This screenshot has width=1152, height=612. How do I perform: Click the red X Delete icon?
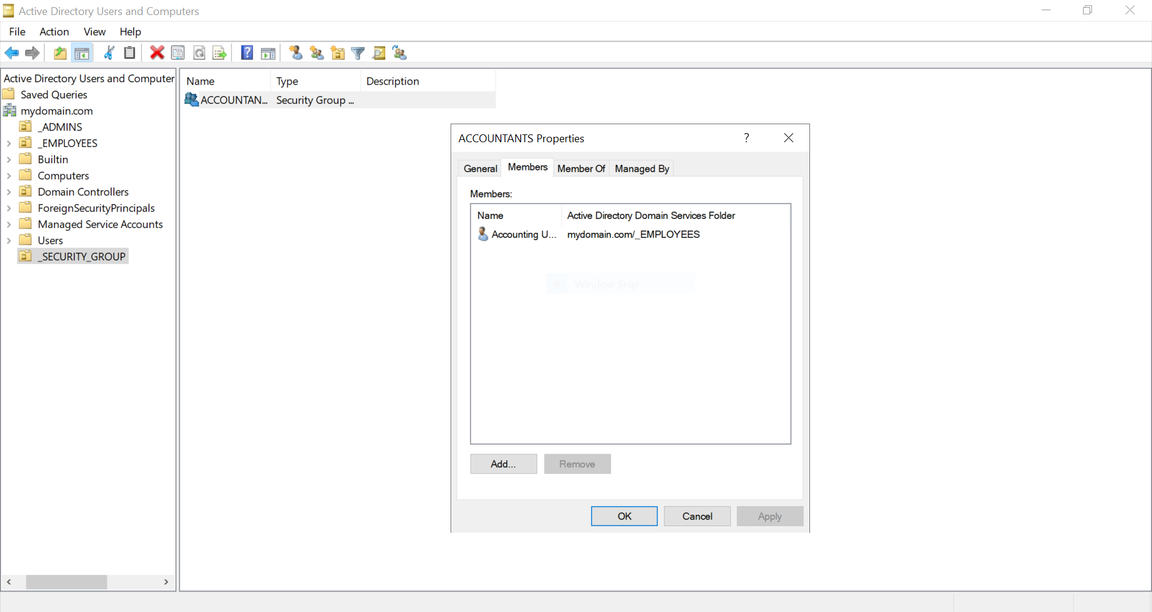[x=157, y=53]
